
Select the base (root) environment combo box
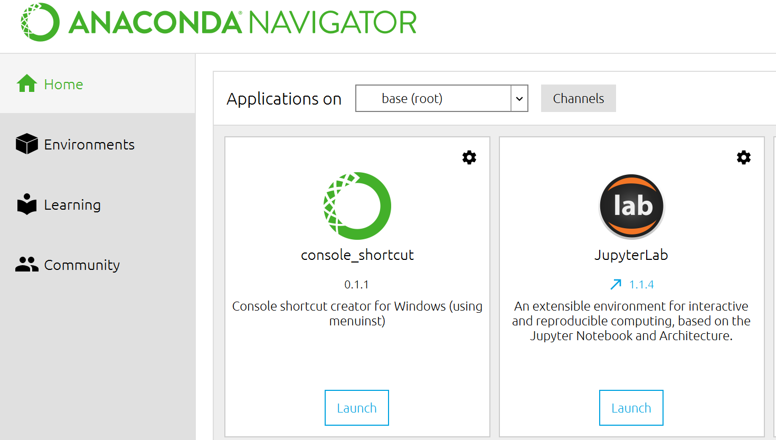click(433, 99)
